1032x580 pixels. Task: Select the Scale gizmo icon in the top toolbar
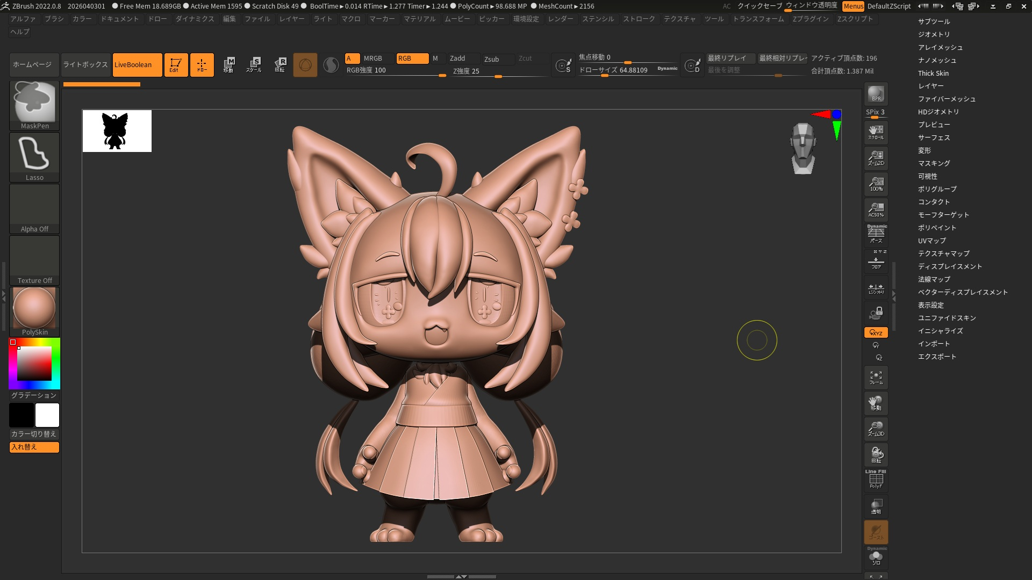point(254,64)
